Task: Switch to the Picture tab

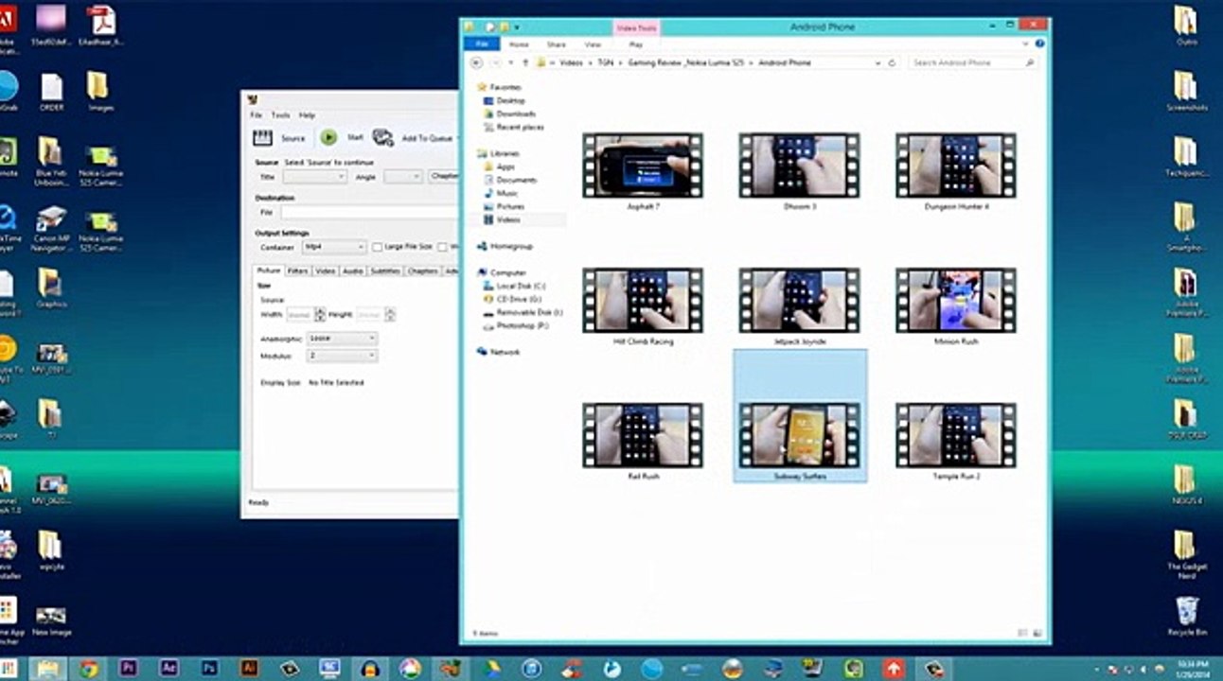Action: pos(269,271)
